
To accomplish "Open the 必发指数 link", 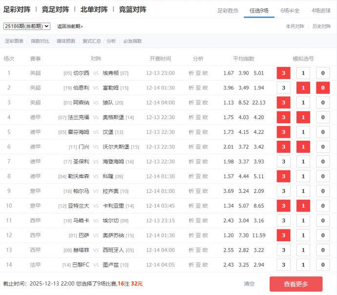I will pyautogui.click(x=132, y=42).
